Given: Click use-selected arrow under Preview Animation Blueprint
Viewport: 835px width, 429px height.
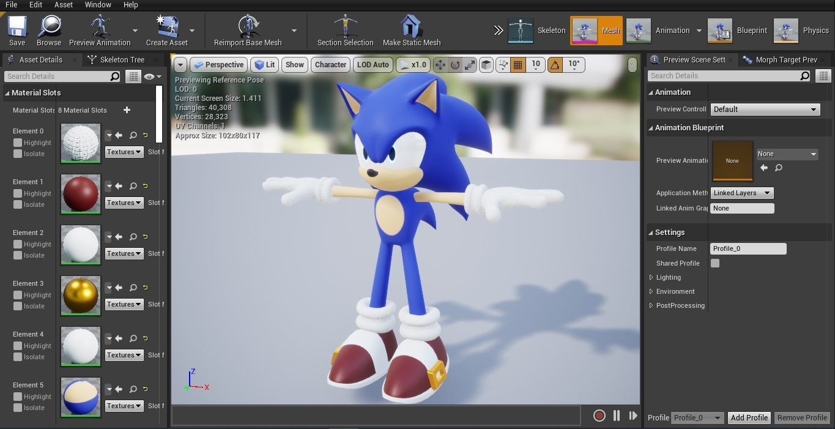Looking at the screenshot, I should [763, 168].
